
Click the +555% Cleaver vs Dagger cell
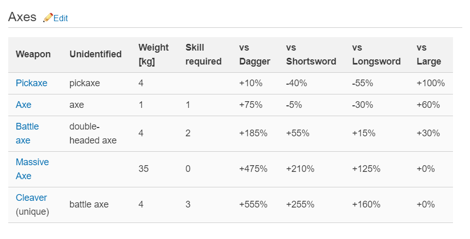(253, 204)
